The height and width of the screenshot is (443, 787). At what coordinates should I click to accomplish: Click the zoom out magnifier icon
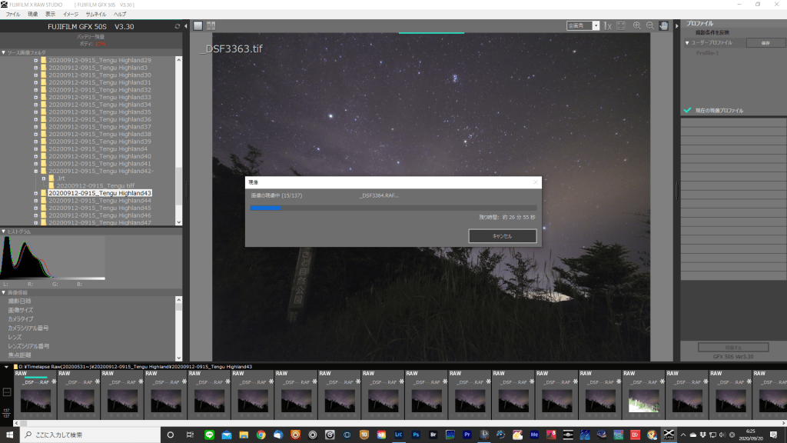click(x=650, y=25)
